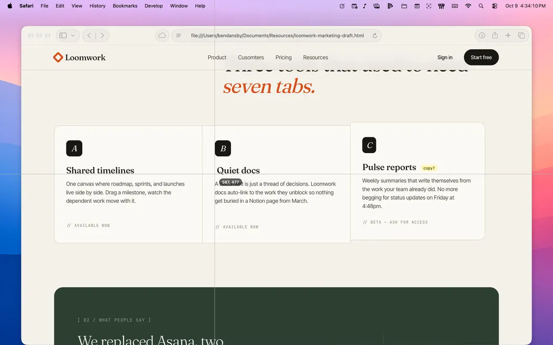The height and width of the screenshot is (345, 553).
Task: Click the menu bar date and time
Action: pyautogui.click(x=525, y=6)
